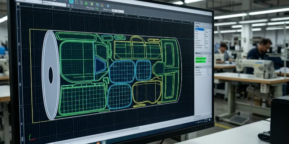Click the blue circular help icon in toolbar
Screen dimensions: 289x144
tap(108, 6)
